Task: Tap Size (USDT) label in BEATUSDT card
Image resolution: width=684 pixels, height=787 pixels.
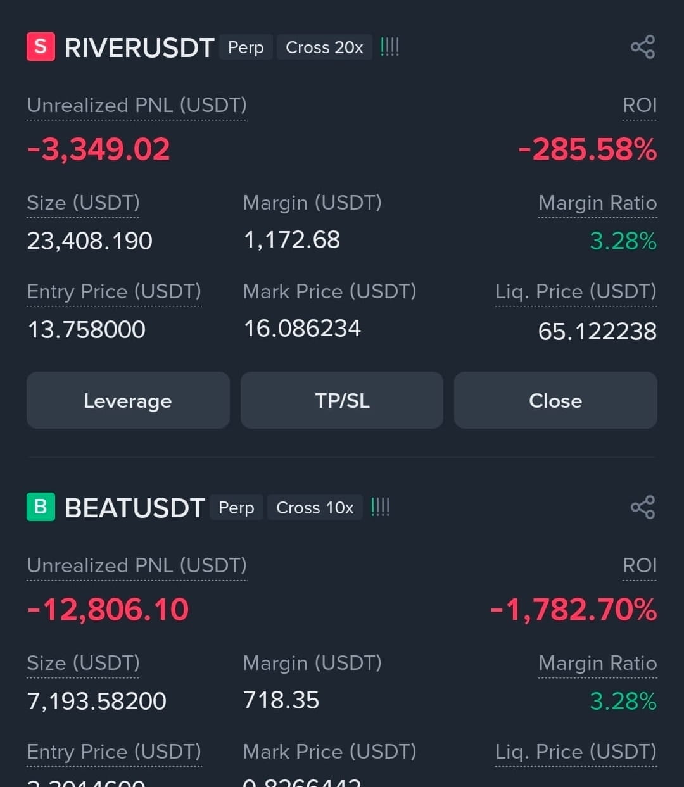Action: pos(83,664)
